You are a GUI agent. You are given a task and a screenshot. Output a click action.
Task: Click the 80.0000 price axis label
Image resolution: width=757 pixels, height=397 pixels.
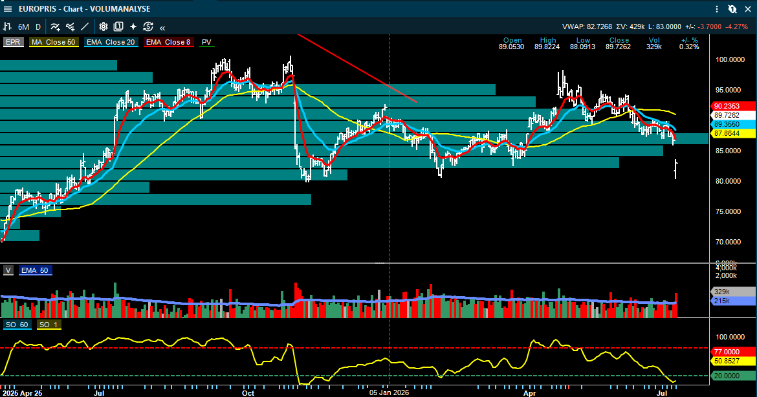pos(728,182)
